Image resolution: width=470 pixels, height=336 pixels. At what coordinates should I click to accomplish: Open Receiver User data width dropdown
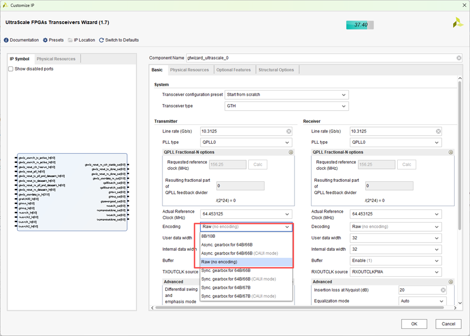[396, 238]
